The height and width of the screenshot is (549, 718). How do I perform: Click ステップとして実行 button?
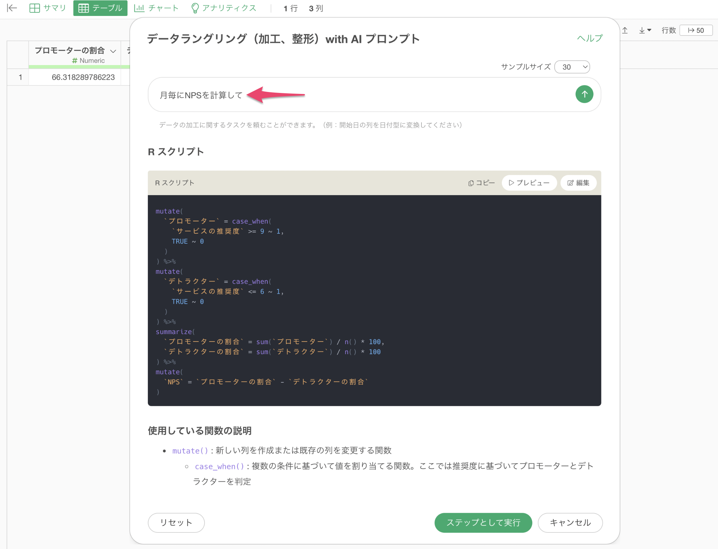pos(483,522)
